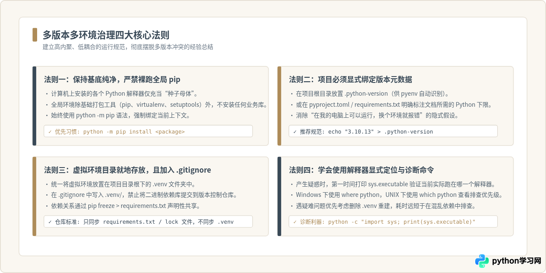The width and height of the screenshot is (546, 273).
Task: Click code box 诊断利器 python -c import sys
Action: pos(393,222)
